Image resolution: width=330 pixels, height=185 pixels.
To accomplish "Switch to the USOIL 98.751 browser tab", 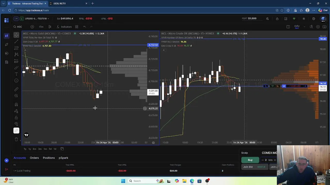I will tap(69, 4).
